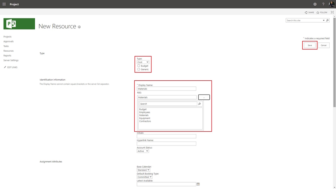Open the user profile picture

[331, 4]
